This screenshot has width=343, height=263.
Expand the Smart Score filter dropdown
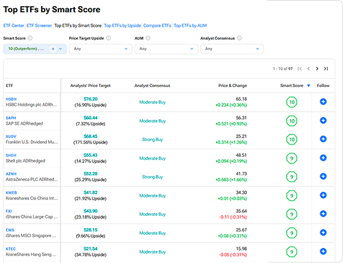coord(60,49)
